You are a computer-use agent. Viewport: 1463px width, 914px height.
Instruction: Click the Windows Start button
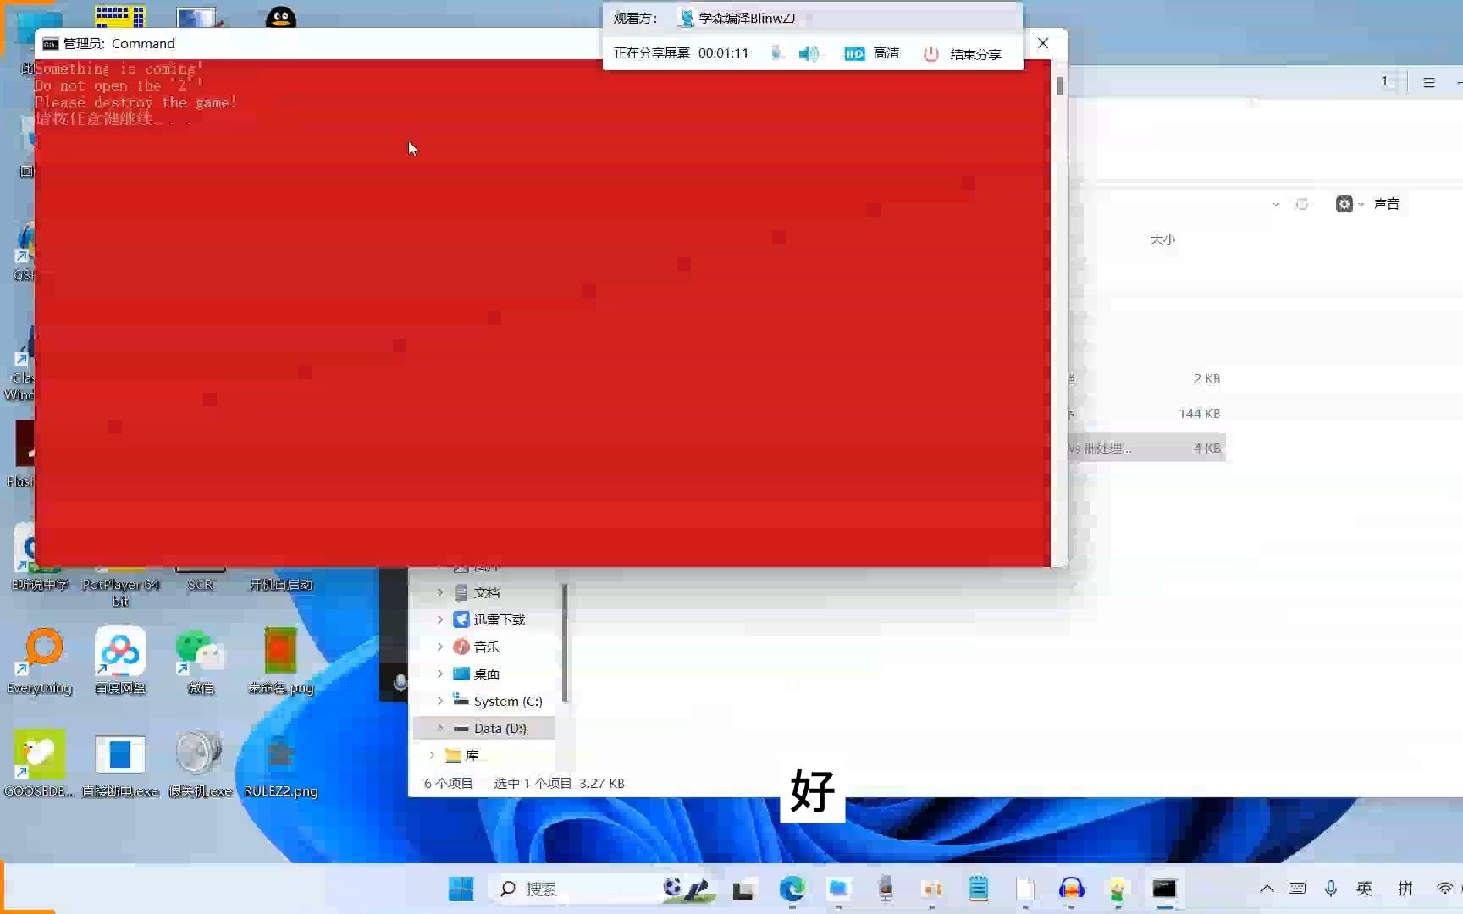(x=461, y=889)
